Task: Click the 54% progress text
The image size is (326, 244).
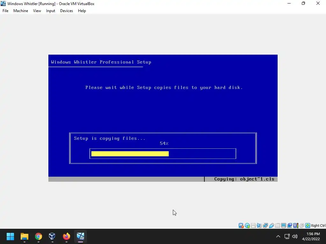Action: [164, 143]
